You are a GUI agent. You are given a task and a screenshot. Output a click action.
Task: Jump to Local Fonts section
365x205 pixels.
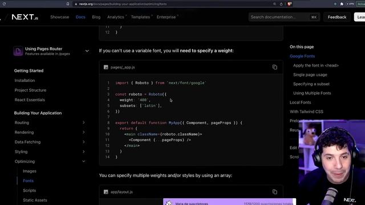coord(301,102)
